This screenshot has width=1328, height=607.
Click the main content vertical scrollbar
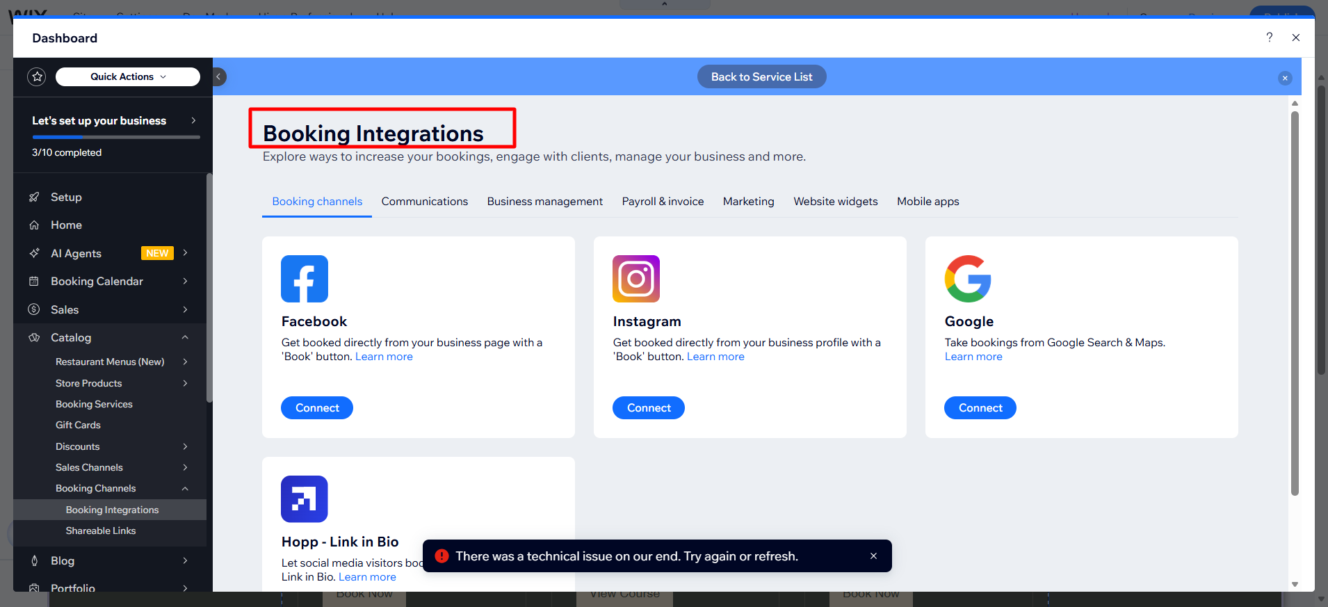point(1295,303)
